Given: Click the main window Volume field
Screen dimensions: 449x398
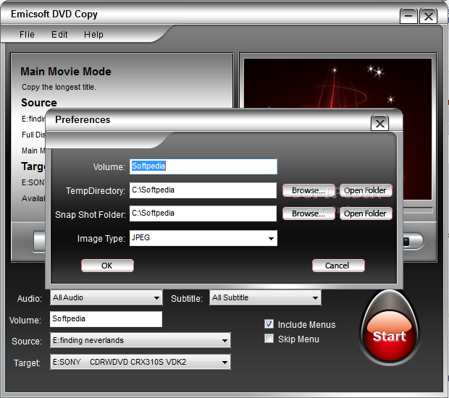Looking at the screenshot, I should coord(106,319).
